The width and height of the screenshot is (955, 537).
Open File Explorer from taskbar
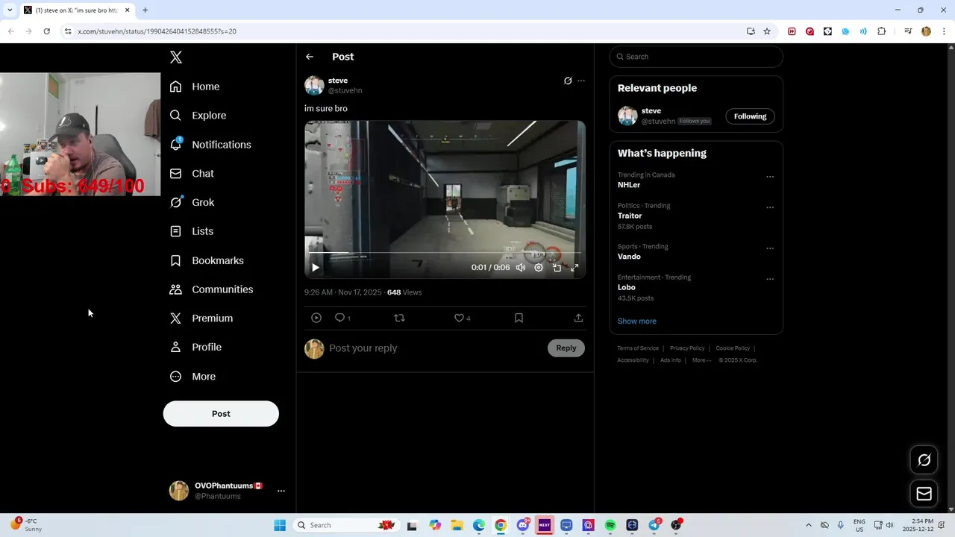click(457, 525)
